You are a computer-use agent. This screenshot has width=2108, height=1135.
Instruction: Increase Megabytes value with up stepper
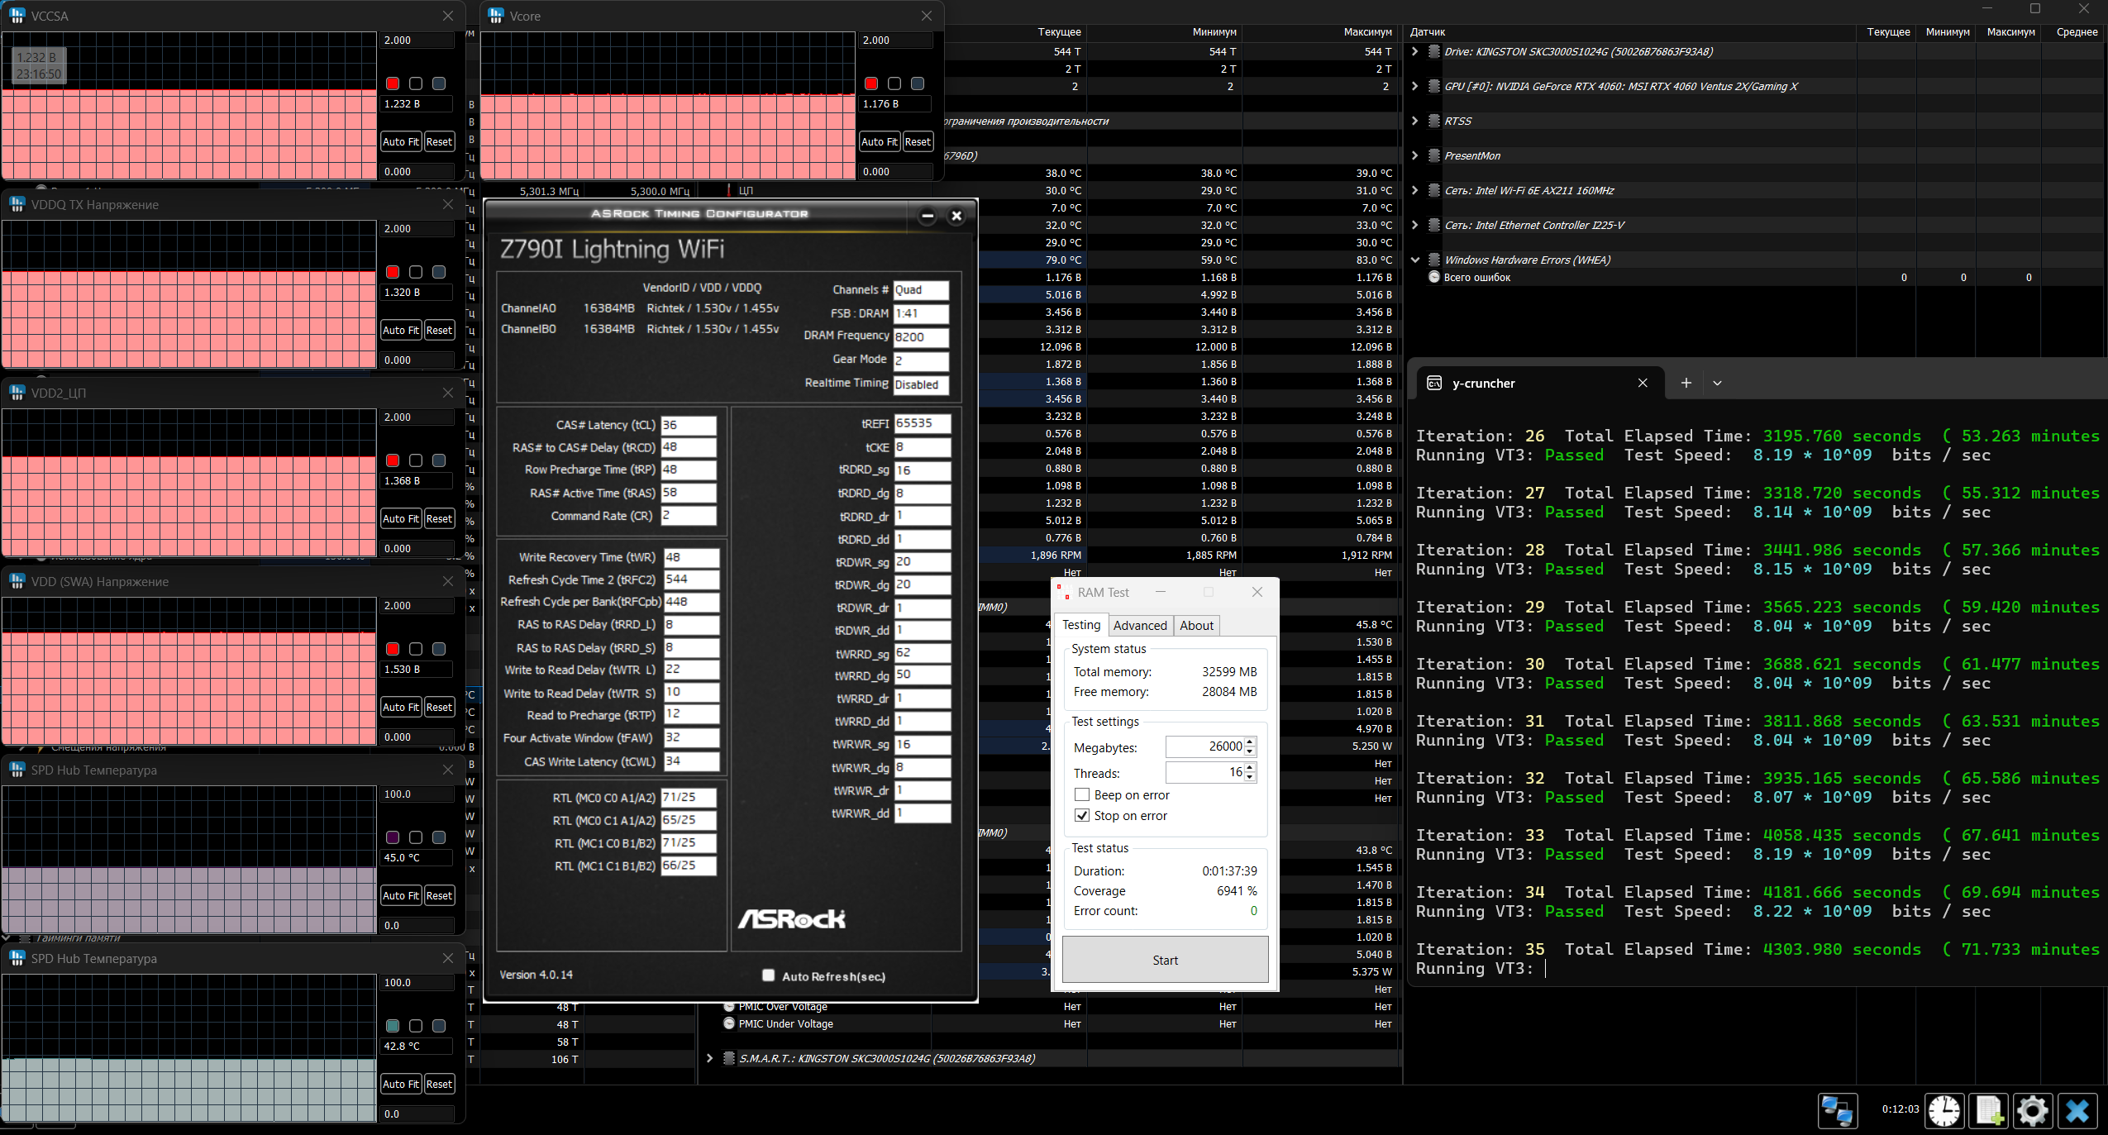pos(1250,742)
